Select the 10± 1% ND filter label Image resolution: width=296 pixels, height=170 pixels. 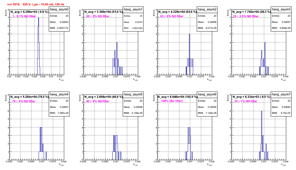click(x=246, y=101)
